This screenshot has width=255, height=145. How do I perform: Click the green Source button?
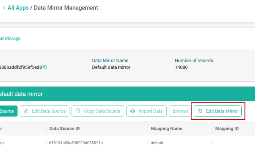tap(9, 111)
